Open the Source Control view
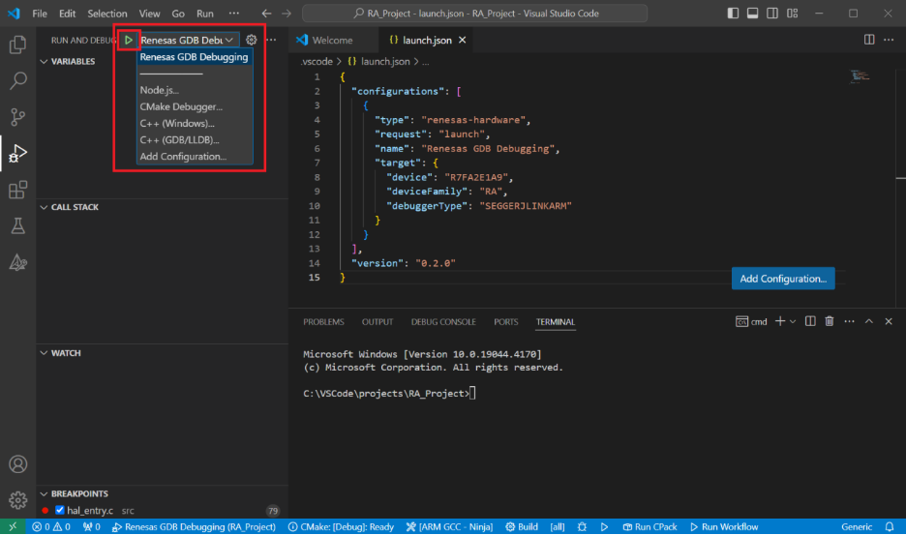Viewport: 906px width, 535px height. [17, 117]
